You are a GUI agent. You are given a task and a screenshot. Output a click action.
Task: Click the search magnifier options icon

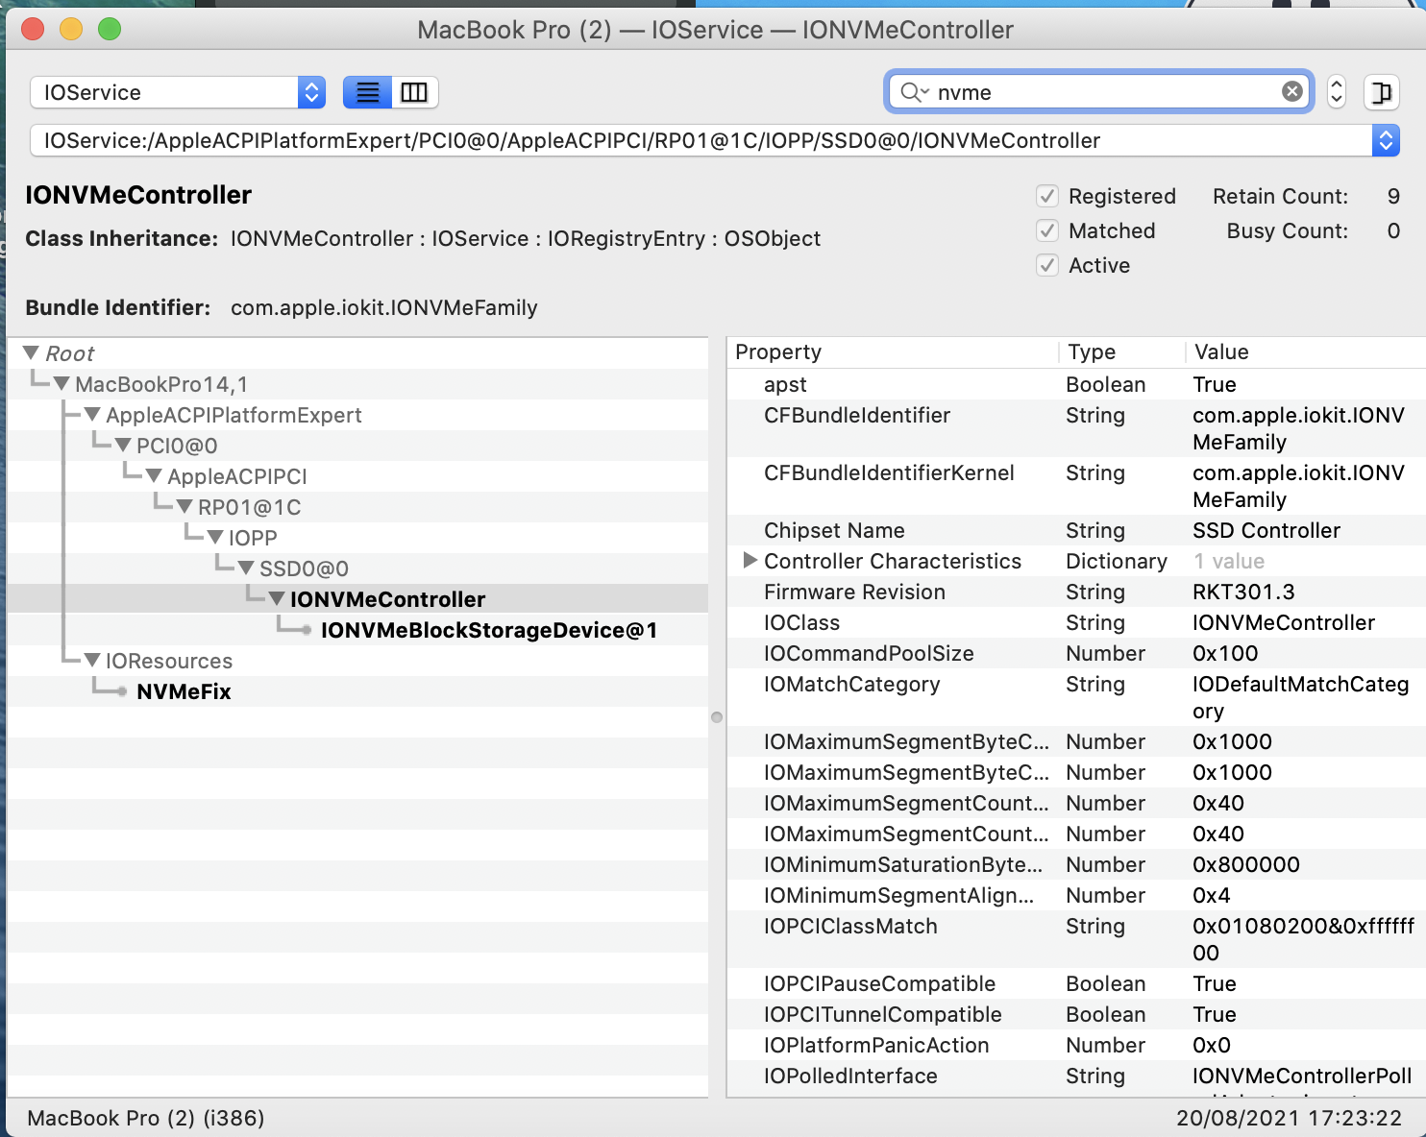tap(914, 92)
